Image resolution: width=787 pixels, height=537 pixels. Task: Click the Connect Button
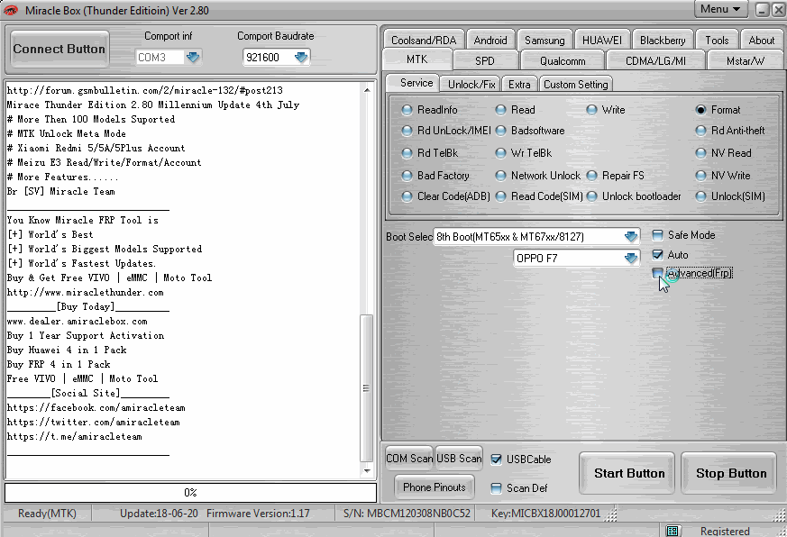tap(59, 50)
